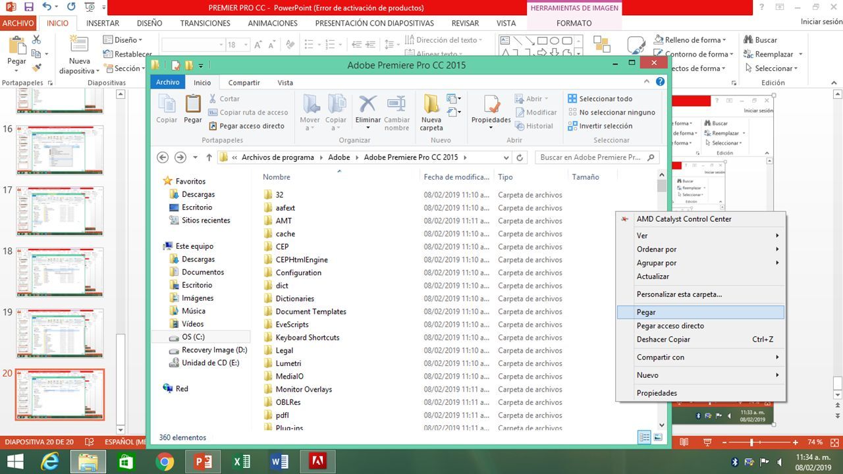Go back with Explorer's back arrow
The height and width of the screenshot is (474, 843).
163,157
